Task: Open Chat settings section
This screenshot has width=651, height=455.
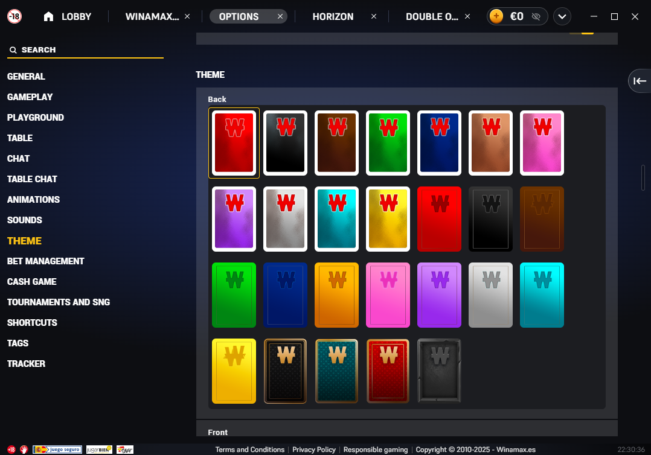Action: coord(18,159)
